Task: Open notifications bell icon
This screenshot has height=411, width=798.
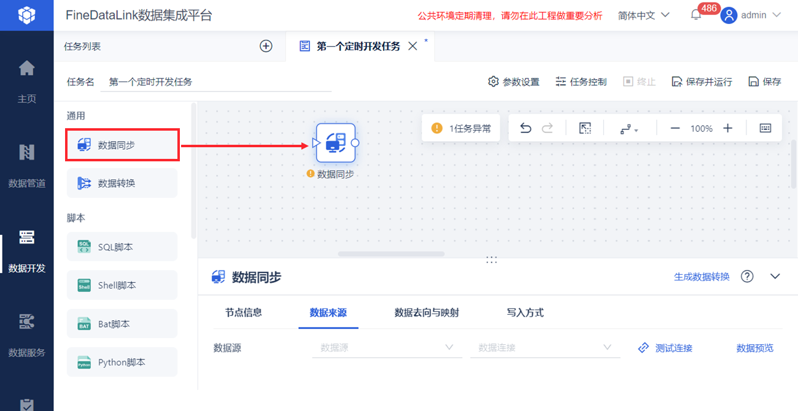Action: pos(696,15)
